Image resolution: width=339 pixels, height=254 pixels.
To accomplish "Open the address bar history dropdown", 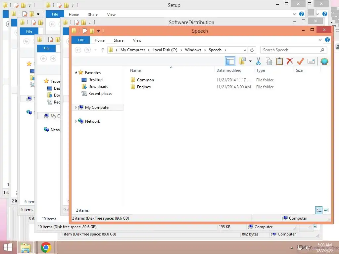I will 245,50.
